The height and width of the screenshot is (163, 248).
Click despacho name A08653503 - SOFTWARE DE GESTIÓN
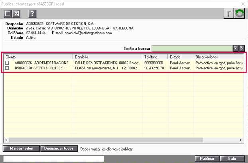60,24
